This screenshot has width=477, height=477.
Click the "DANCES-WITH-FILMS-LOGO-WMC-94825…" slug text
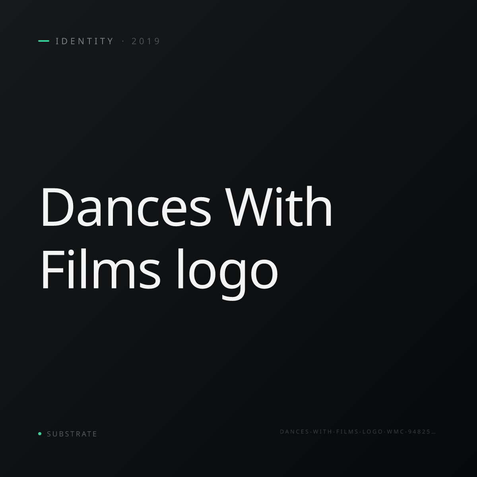click(358, 432)
